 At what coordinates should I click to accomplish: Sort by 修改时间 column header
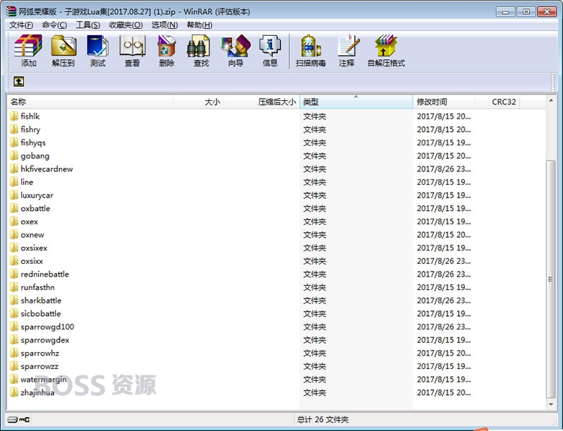(x=444, y=102)
